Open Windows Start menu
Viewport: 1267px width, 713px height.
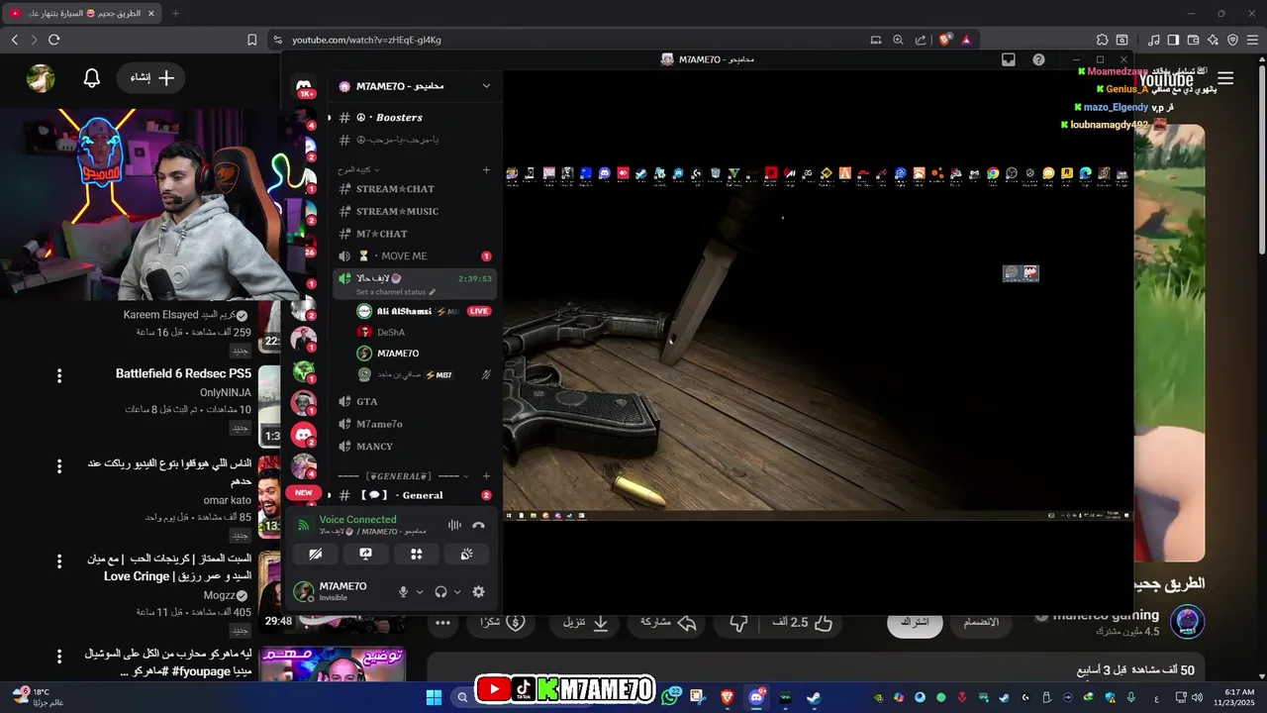click(x=434, y=697)
